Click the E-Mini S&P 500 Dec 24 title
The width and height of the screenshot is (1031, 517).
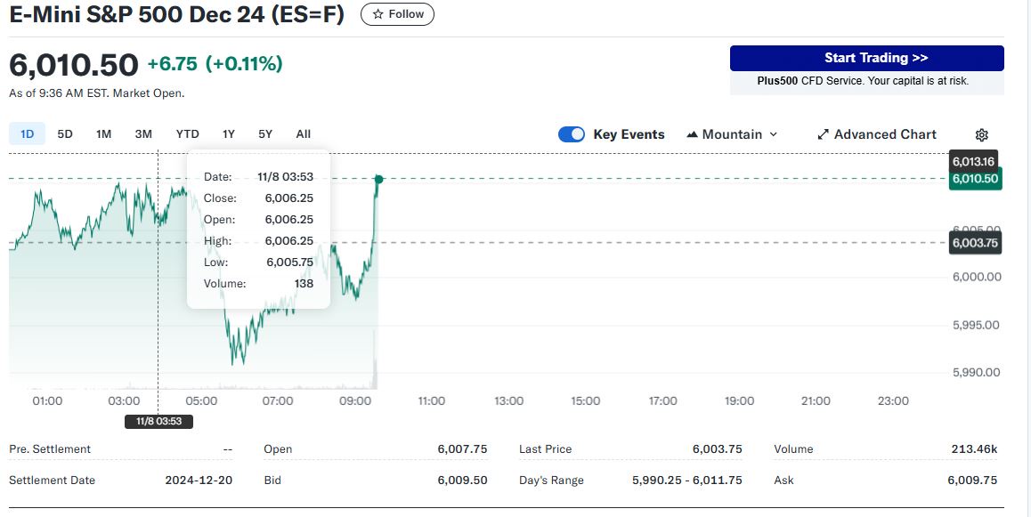pos(177,14)
